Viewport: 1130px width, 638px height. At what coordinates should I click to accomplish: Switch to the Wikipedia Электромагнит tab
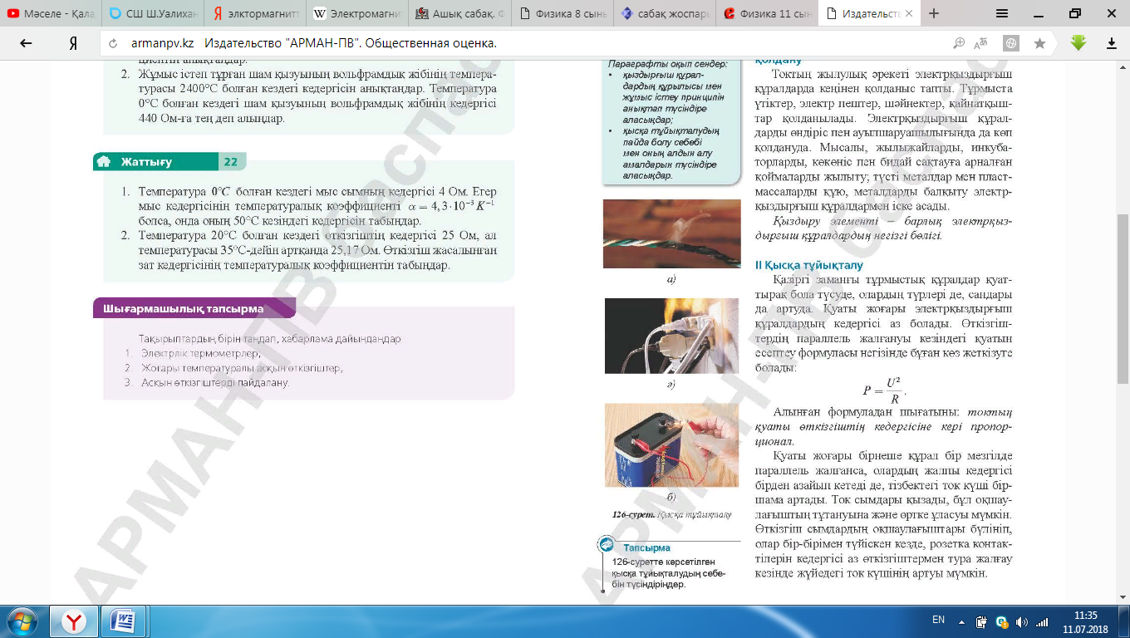click(x=357, y=14)
